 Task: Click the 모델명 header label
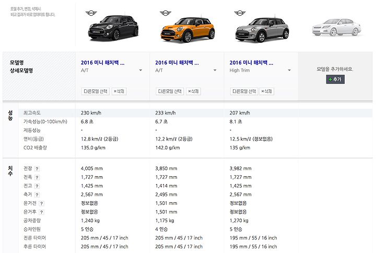tap(17, 63)
